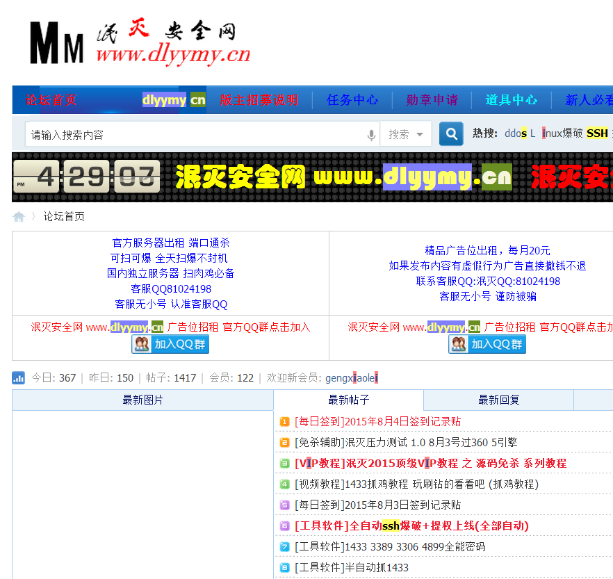Click hot search term ddos
Image resolution: width=613 pixels, height=579 pixels.
516,133
